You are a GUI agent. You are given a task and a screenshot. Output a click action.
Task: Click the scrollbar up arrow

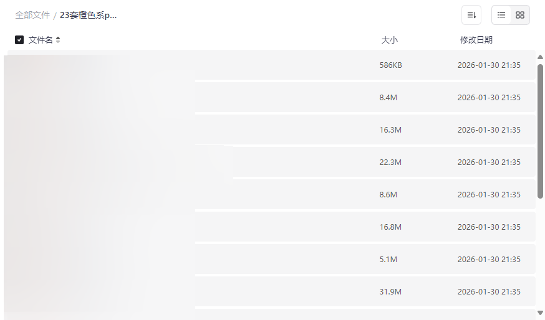click(x=540, y=57)
